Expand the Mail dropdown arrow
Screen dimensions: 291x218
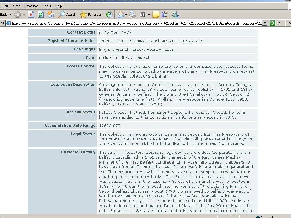(126, 14)
